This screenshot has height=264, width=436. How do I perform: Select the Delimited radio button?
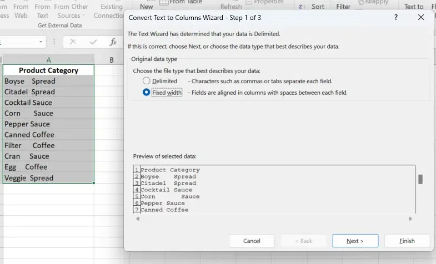[x=146, y=81]
